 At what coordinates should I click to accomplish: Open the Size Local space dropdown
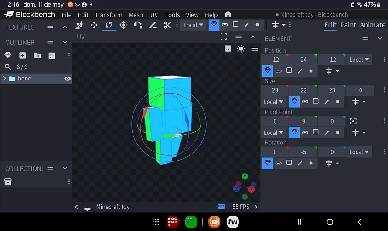[273, 102]
